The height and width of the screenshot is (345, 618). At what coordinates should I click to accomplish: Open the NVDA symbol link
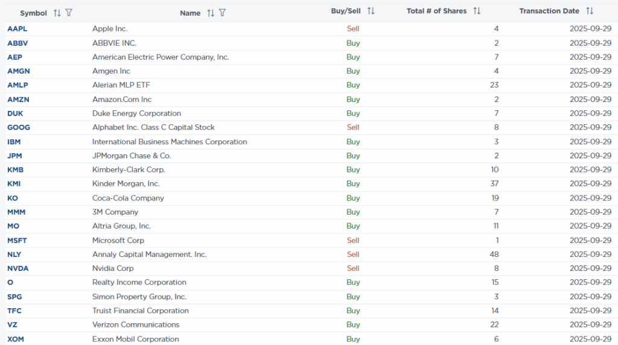pyautogui.click(x=18, y=268)
